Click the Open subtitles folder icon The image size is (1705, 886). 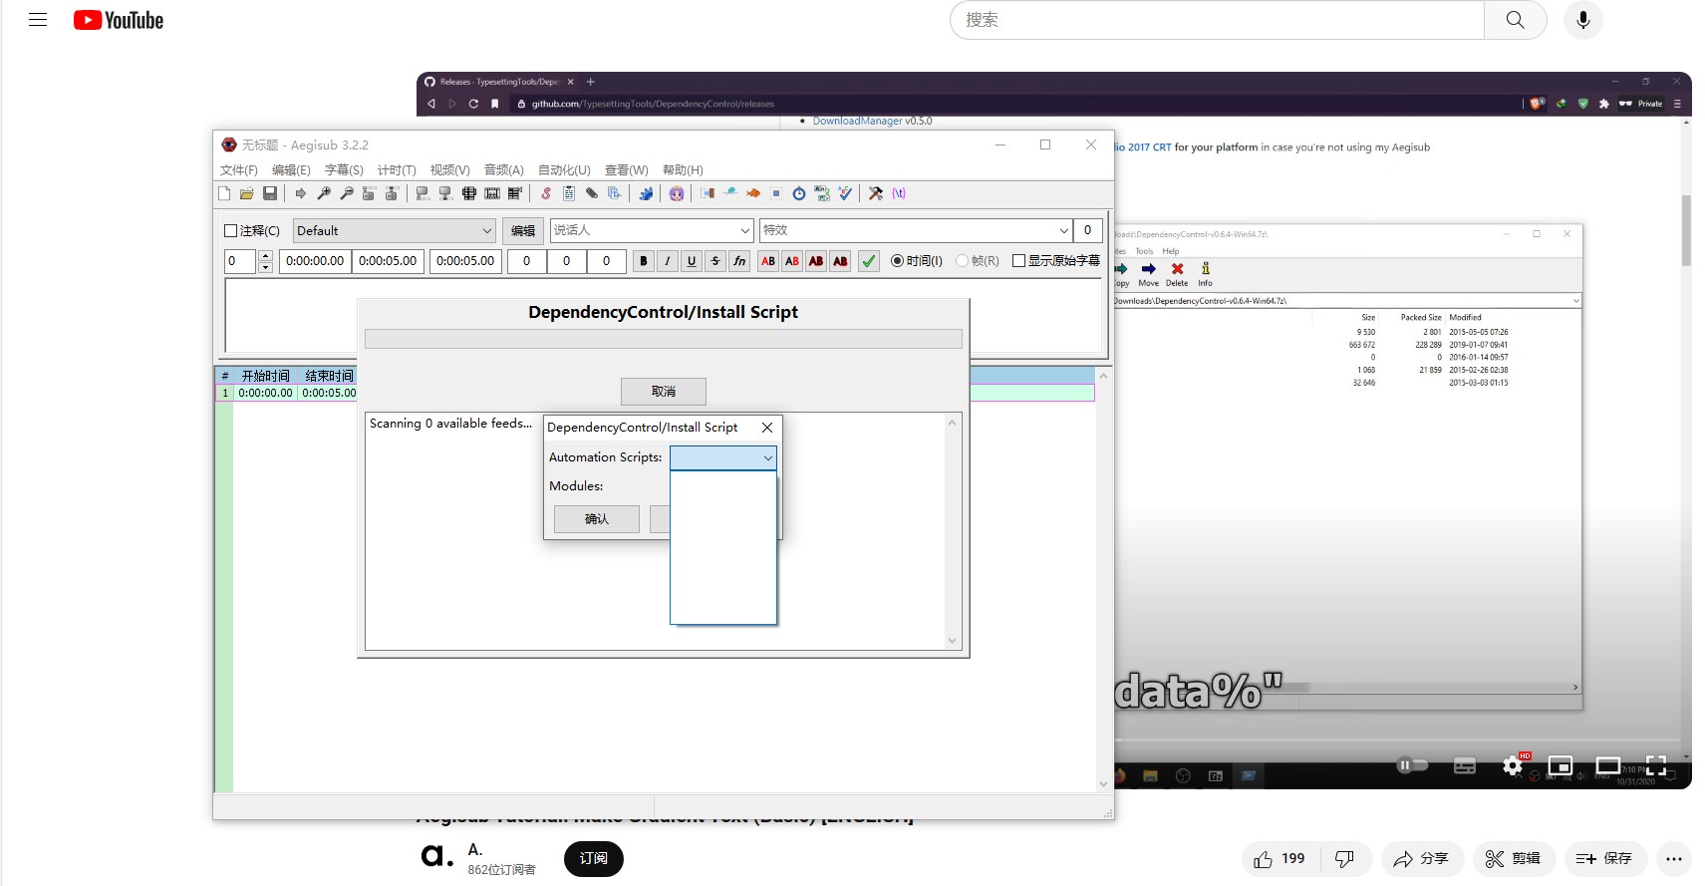pos(246,193)
